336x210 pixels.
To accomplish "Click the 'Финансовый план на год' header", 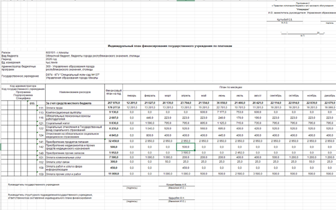I will pos(114,92).
